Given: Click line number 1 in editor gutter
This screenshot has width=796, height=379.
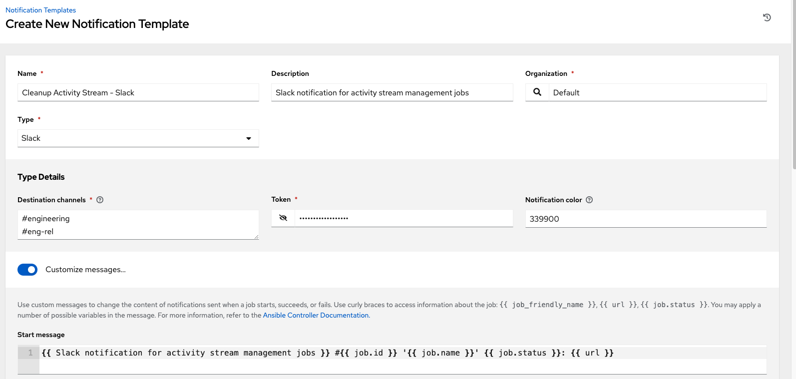Looking at the screenshot, I should [30, 353].
